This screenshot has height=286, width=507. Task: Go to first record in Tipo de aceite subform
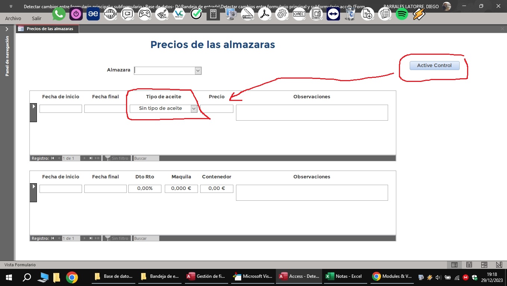pos(53,158)
